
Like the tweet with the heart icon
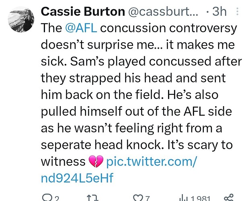click(x=137, y=197)
